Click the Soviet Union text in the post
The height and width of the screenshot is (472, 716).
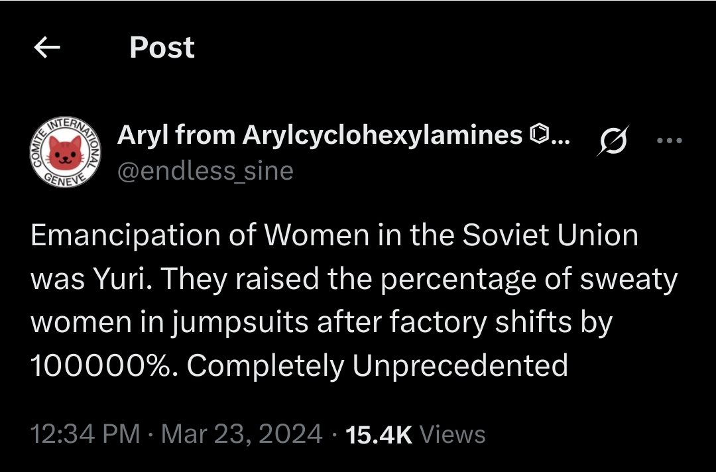point(550,235)
